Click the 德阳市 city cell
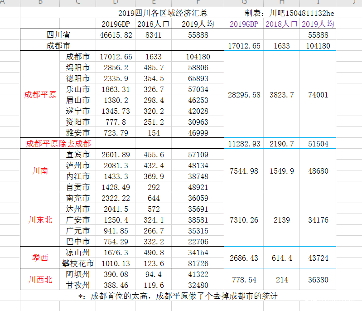Image resolution: width=362 pixels, height=311 pixels. 78,78
